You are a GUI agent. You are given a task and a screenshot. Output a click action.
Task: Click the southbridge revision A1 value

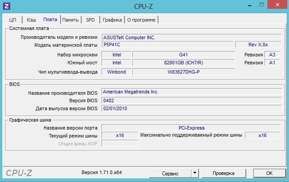272,63
